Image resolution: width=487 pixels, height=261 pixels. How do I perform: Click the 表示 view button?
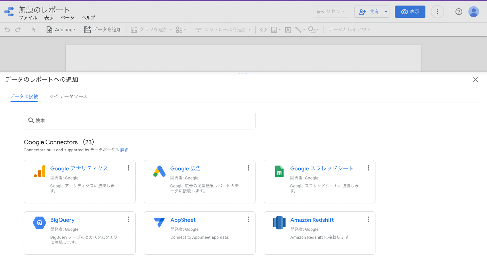[x=410, y=12]
